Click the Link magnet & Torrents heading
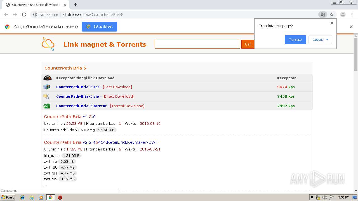Image resolution: width=358 pixels, height=201 pixels. point(105,44)
